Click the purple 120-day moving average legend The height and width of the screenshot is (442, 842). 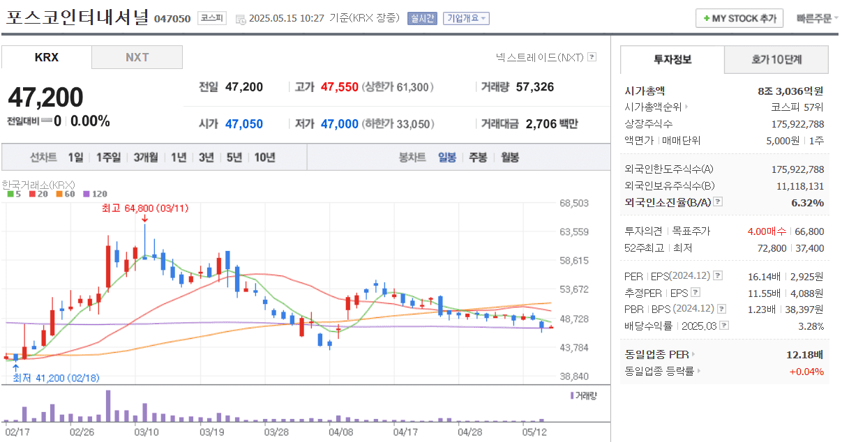tap(95, 194)
